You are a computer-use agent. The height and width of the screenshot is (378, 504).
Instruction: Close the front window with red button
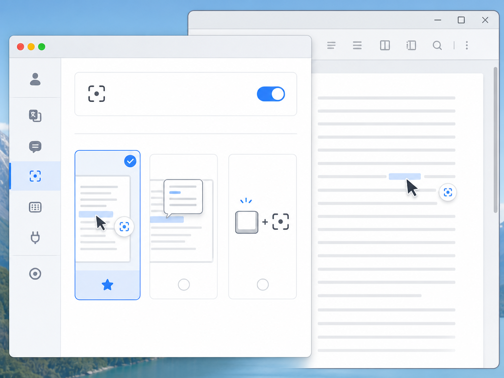(21, 47)
